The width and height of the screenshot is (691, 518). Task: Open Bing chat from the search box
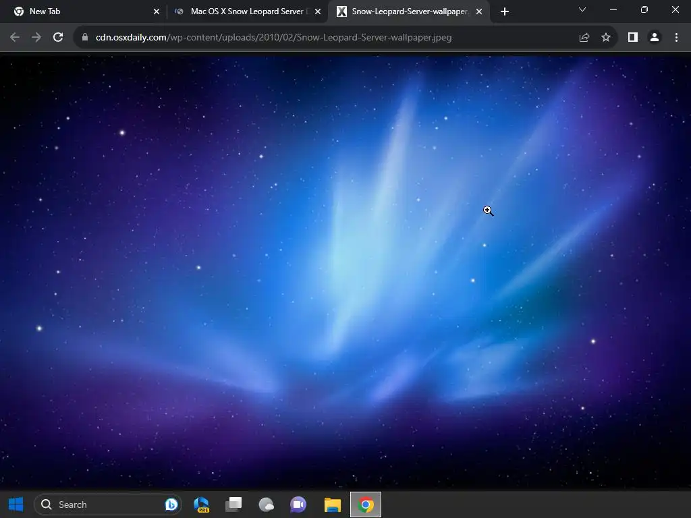click(x=171, y=505)
